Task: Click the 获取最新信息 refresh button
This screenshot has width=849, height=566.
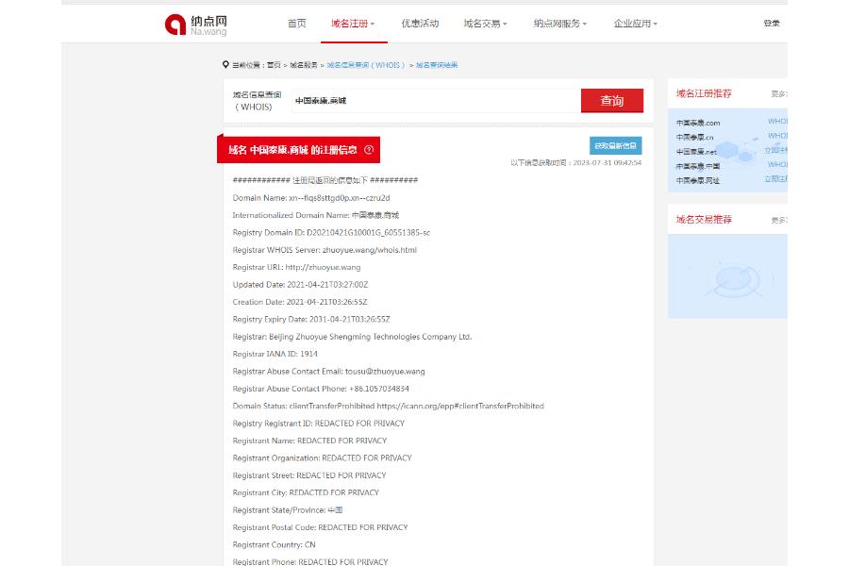Action: tap(616, 145)
